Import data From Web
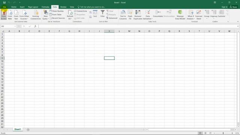This screenshot has height=135, width=240. (10, 15)
